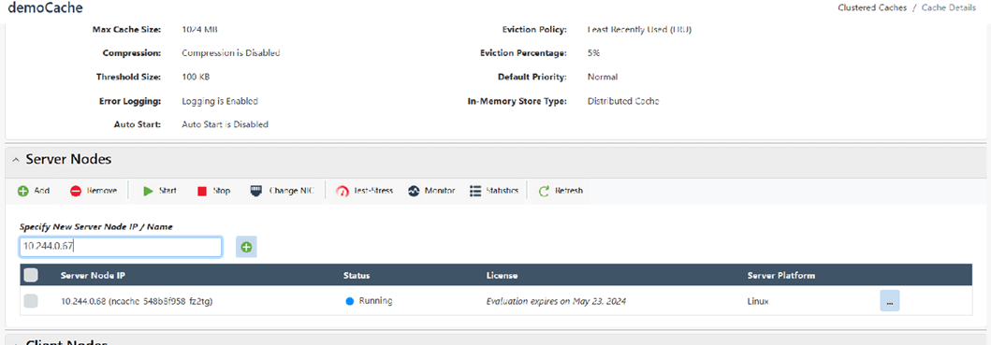Click the demoCache page title
Viewport: 991px width, 345px height.
click(x=45, y=8)
